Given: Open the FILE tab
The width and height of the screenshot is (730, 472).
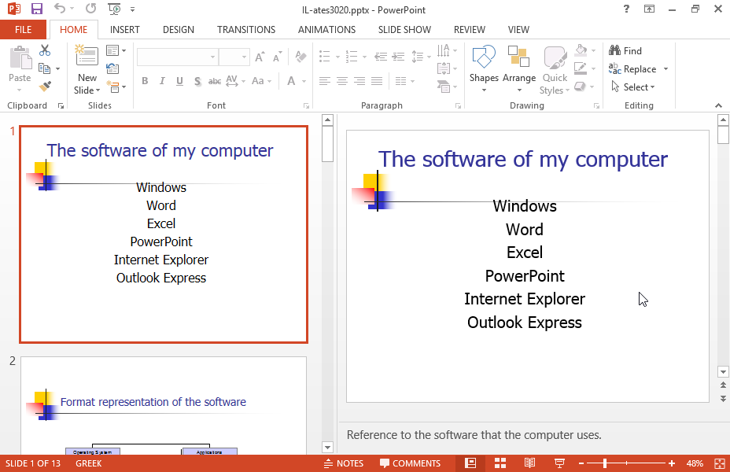Looking at the screenshot, I should [24, 30].
